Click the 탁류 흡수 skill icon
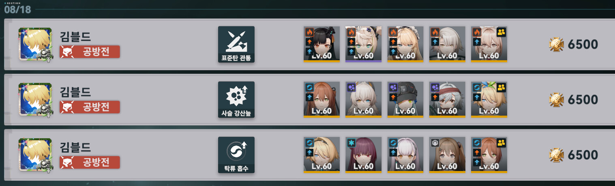The height and width of the screenshot is (186, 615). [236, 155]
